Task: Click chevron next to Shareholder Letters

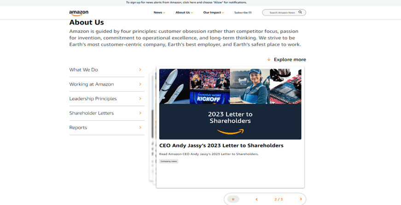Action: click(x=140, y=113)
